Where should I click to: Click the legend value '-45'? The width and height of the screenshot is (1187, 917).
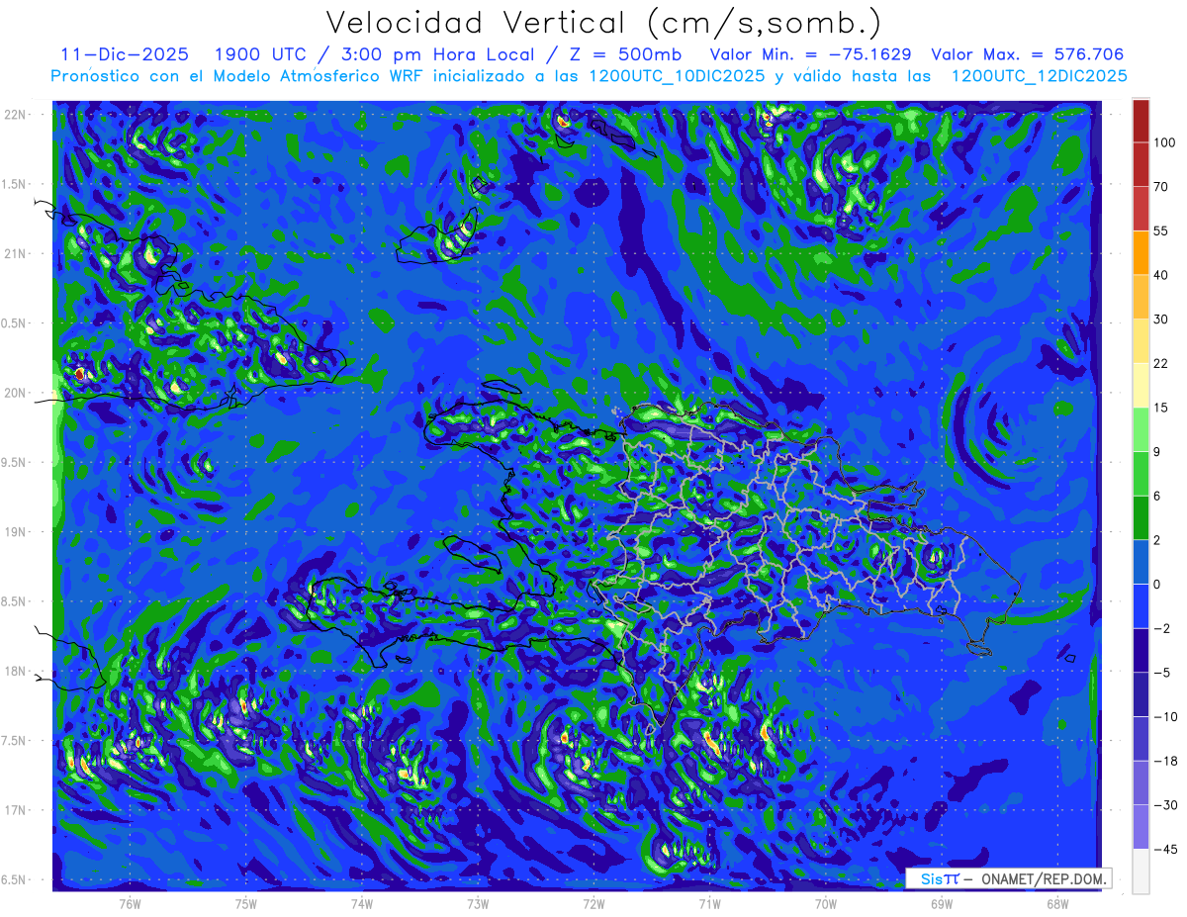(x=1164, y=849)
